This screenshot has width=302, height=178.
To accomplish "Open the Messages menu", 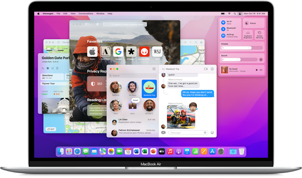I will tap(48, 14).
